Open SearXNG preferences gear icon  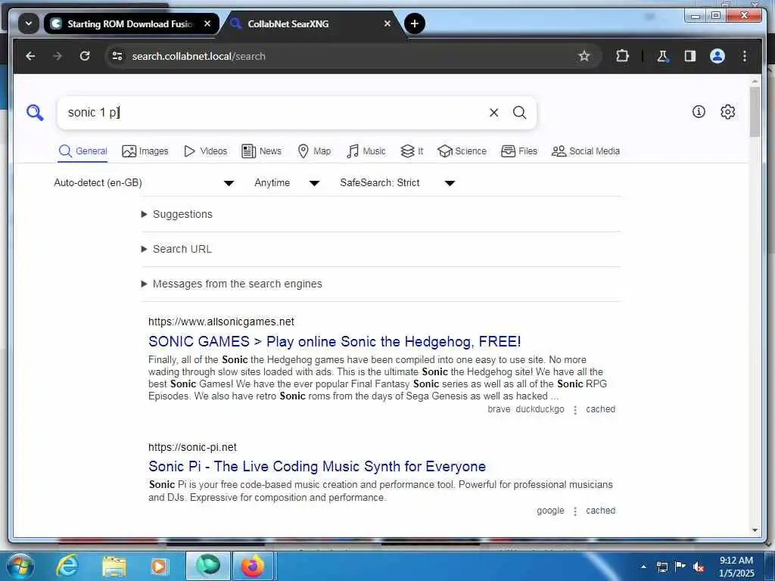pyautogui.click(x=727, y=112)
